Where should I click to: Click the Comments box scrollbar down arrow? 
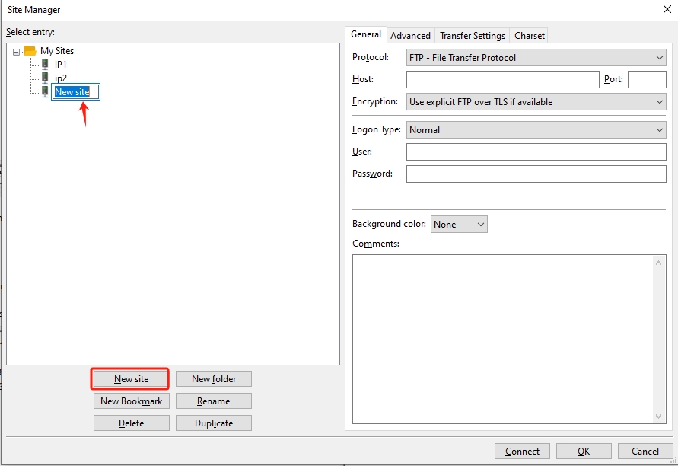pyautogui.click(x=660, y=417)
